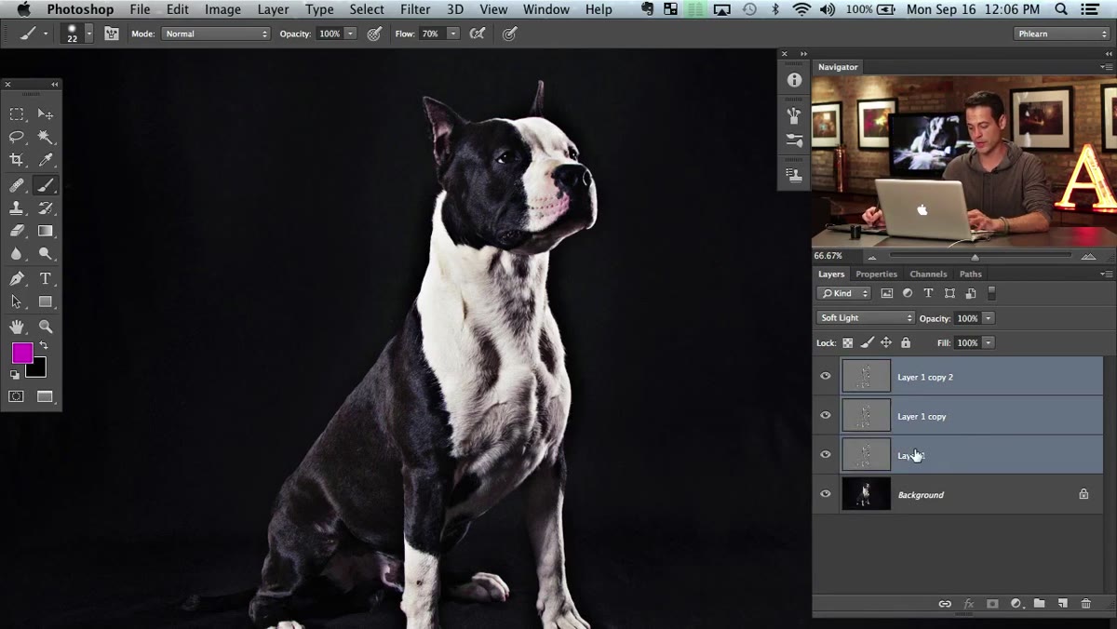Viewport: 1117px width, 629px height.
Task: Open layer style fx menu
Action: [x=968, y=604]
